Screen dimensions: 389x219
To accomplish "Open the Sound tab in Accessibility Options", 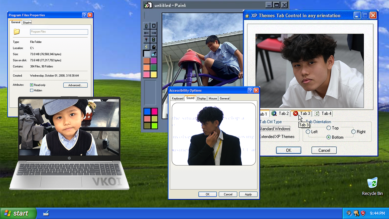I will click(x=190, y=98).
